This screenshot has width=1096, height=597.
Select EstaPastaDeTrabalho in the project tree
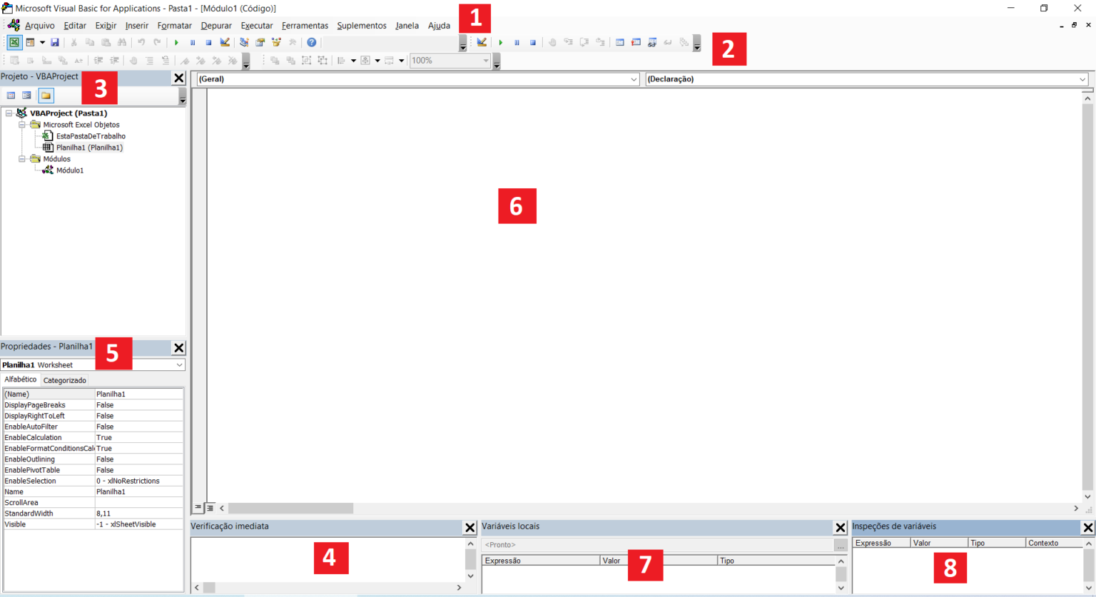pos(91,136)
